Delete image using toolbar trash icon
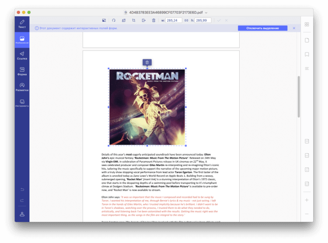The width and height of the screenshot is (328, 243). 154,20
